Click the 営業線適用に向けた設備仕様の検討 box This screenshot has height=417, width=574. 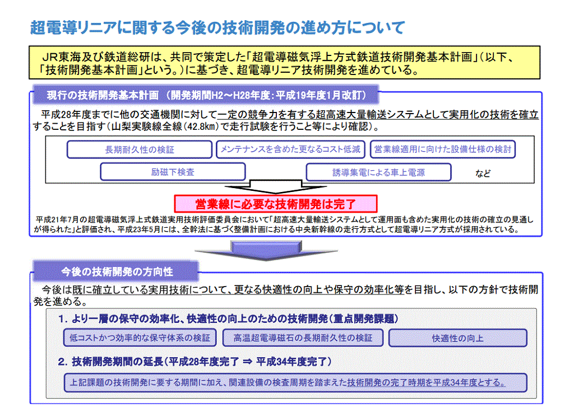pyautogui.click(x=443, y=149)
